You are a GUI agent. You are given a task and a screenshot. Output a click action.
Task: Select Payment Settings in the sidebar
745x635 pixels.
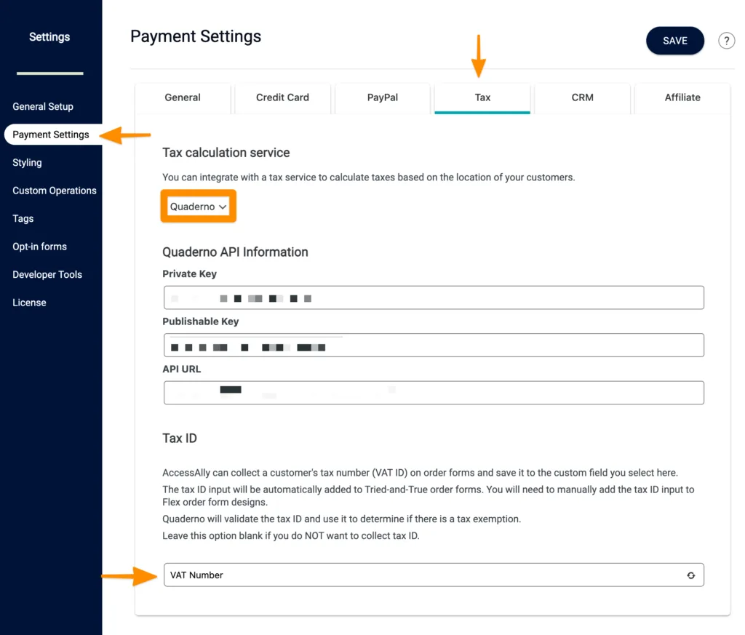click(51, 135)
